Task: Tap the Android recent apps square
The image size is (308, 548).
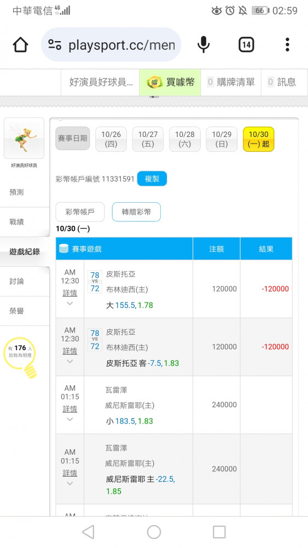Action: [219, 532]
